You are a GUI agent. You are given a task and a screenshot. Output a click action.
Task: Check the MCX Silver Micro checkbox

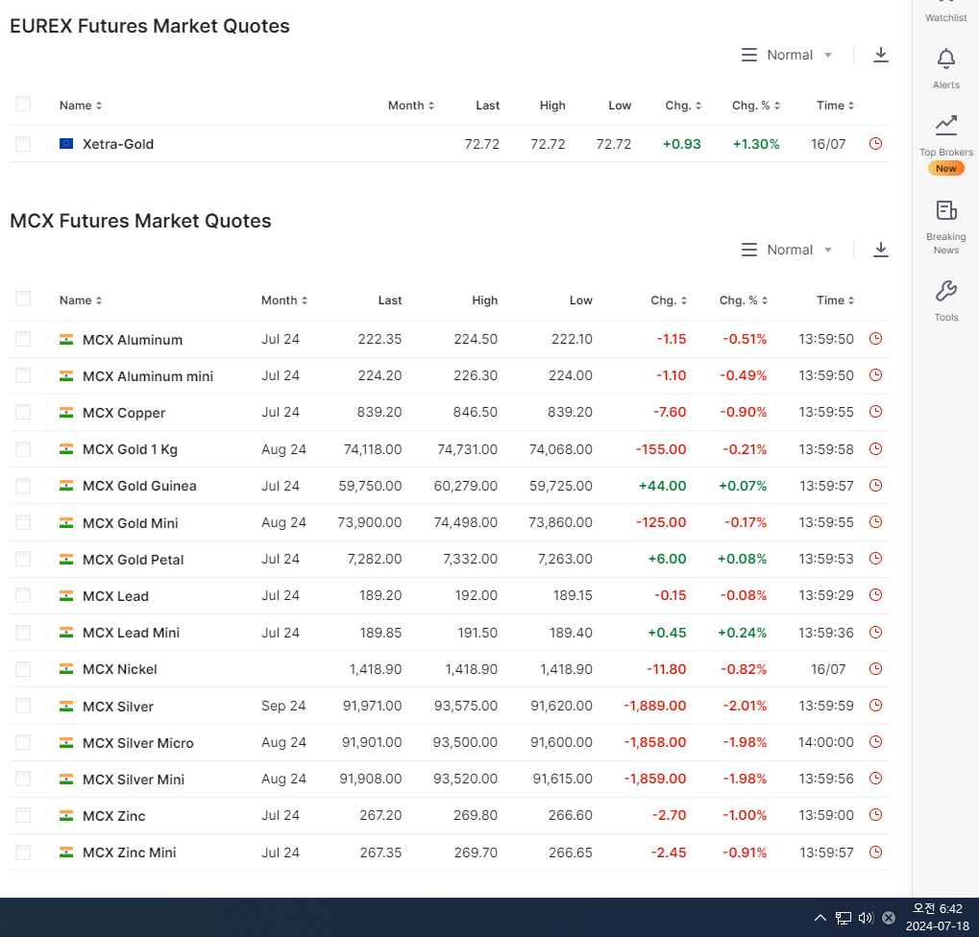pos(23,742)
